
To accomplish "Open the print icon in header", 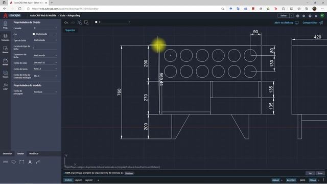I will 297,16.
